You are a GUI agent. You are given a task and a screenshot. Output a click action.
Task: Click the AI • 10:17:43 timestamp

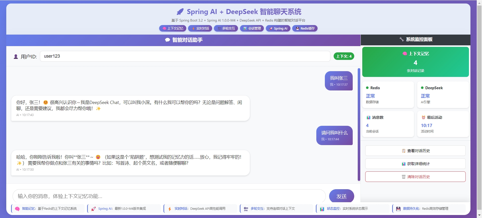25,115
